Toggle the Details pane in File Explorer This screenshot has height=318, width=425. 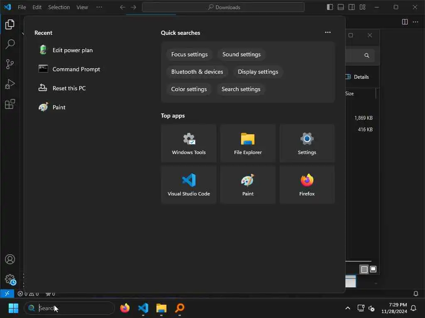point(357,77)
